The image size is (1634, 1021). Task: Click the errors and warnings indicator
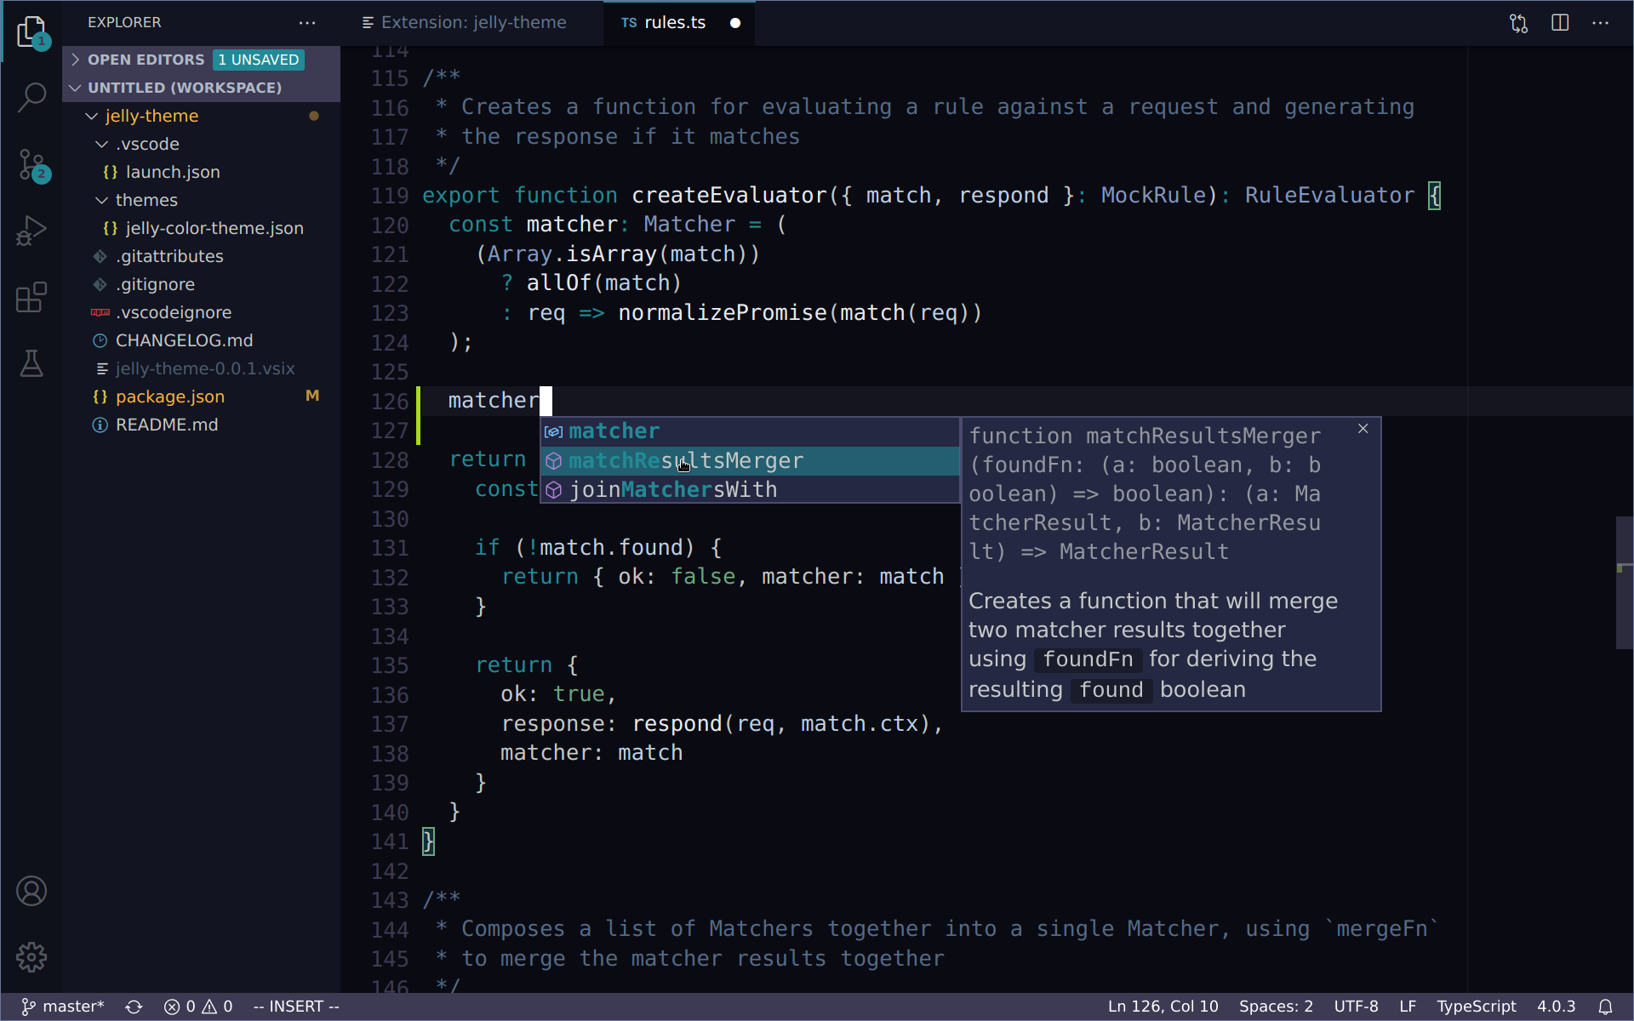click(x=198, y=1007)
